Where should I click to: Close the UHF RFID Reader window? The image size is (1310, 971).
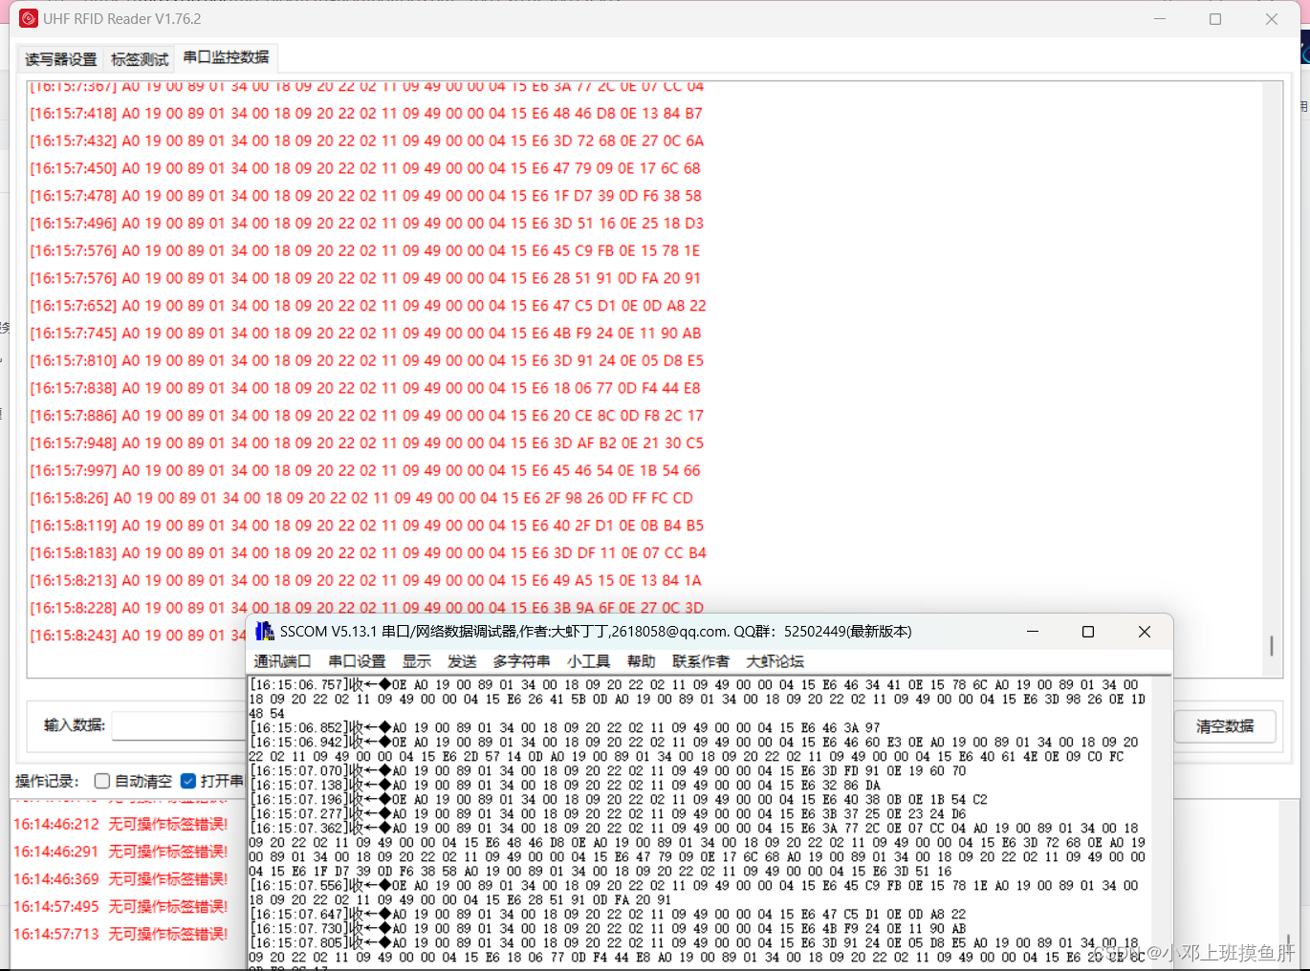coord(1272,19)
